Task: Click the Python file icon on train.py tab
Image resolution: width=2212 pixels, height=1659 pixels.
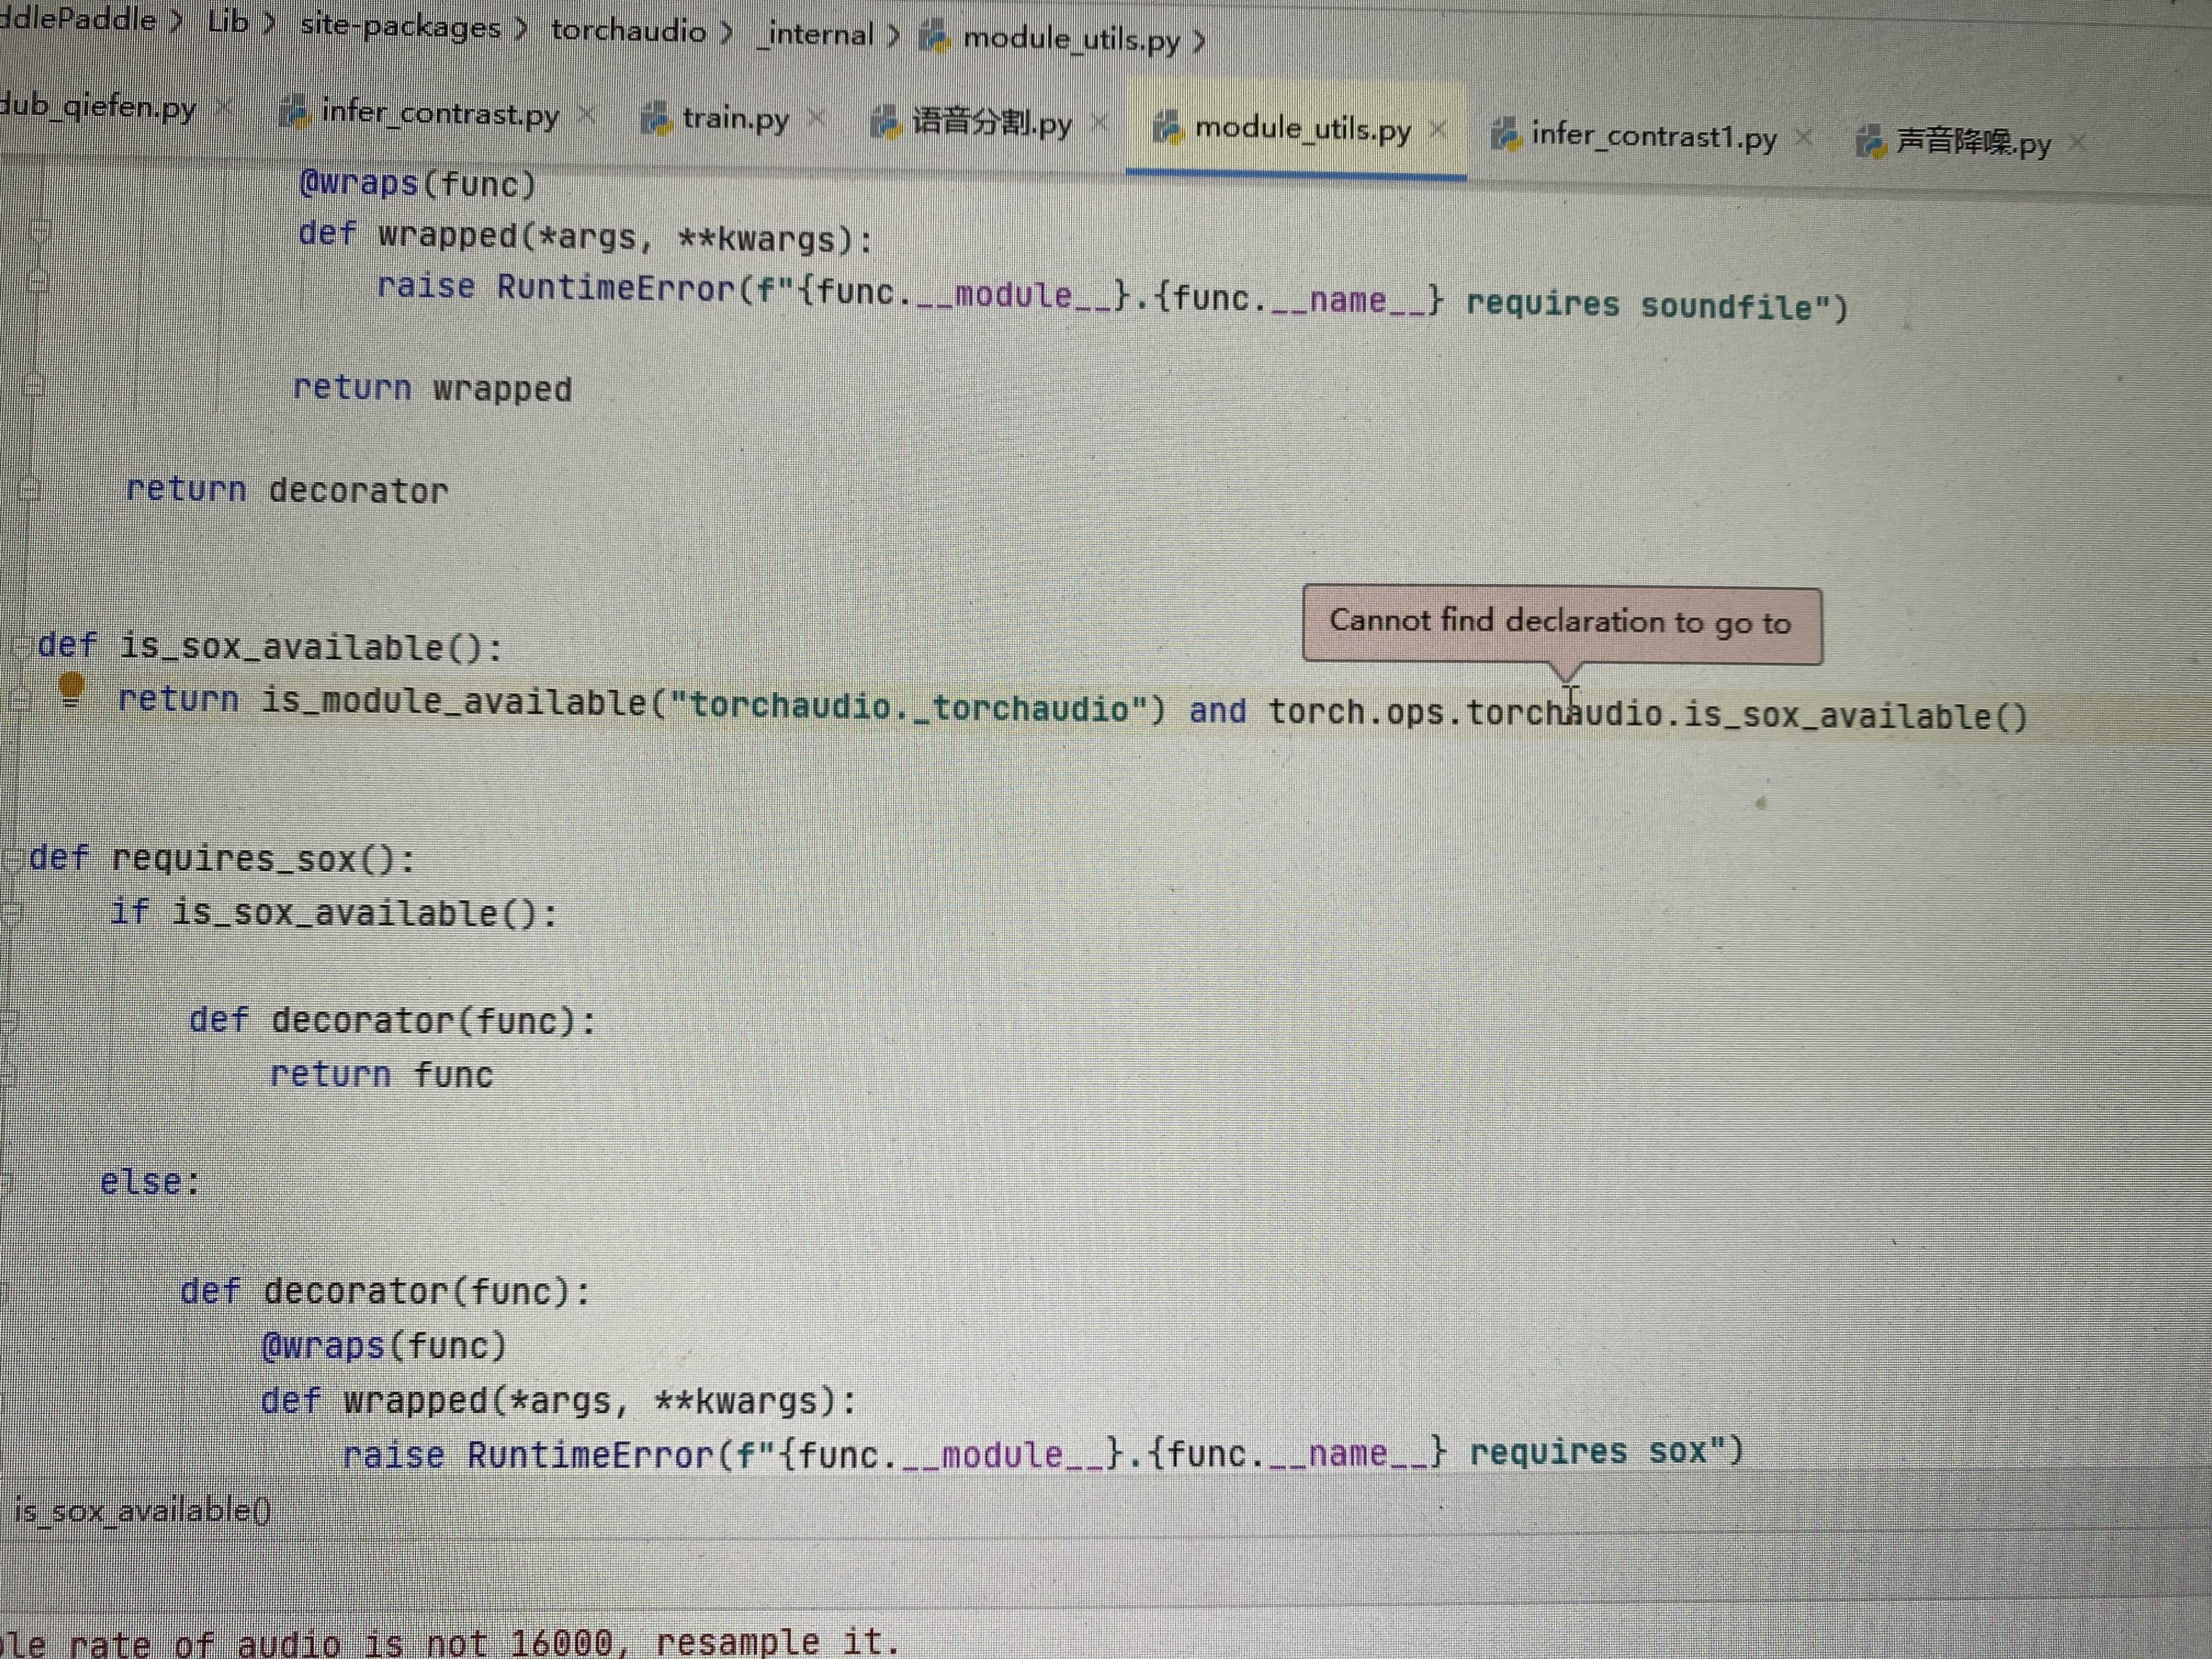Action: click(x=656, y=118)
